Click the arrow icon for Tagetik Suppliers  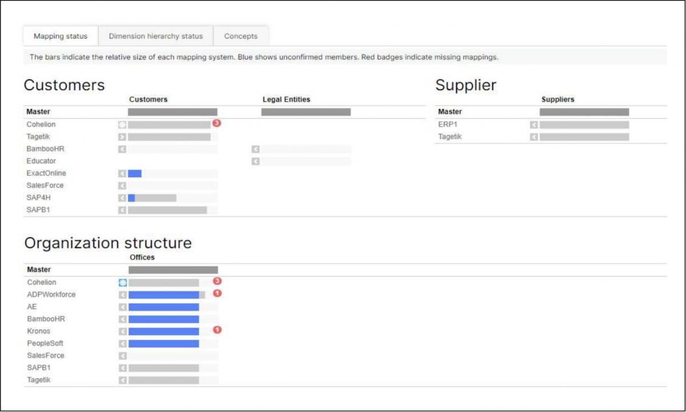pyautogui.click(x=534, y=137)
